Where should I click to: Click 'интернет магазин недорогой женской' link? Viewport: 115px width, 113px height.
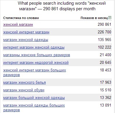click(x=36, y=63)
